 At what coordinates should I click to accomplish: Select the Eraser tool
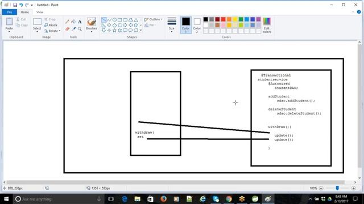tap(67, 29)
